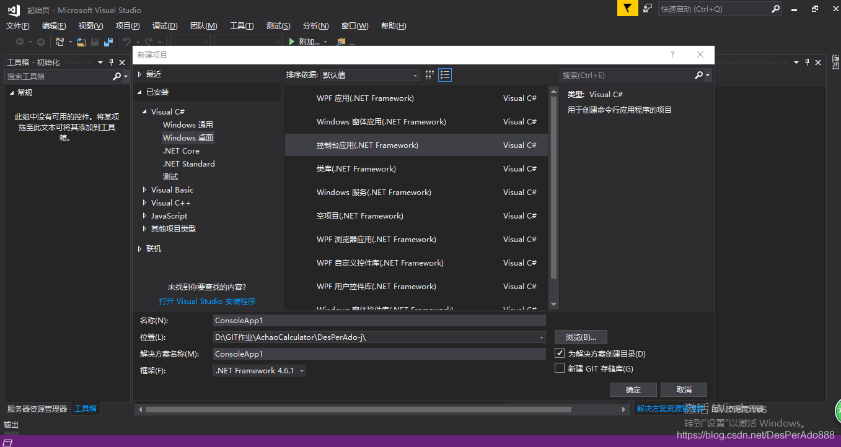Collapse the 常规 toolbox group
Viewport: 841px width, 447px height.
click(11, 93)
